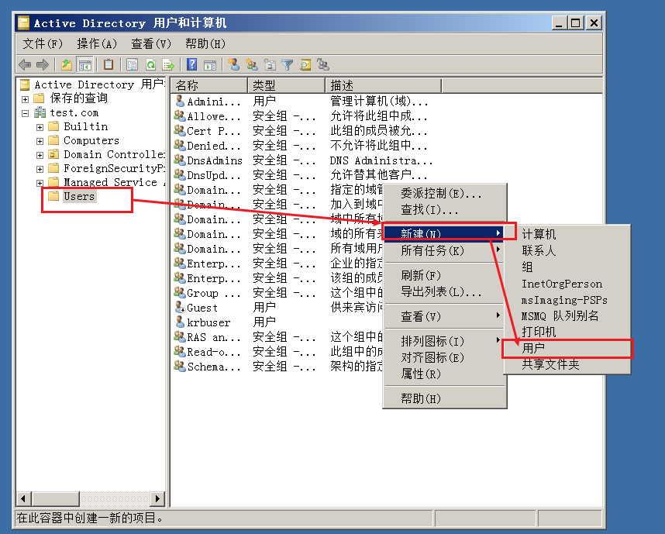This screenshot has height=534, width=665.
Task: Choose InetOrgPerson in the submenu
Action: point(567,284)
